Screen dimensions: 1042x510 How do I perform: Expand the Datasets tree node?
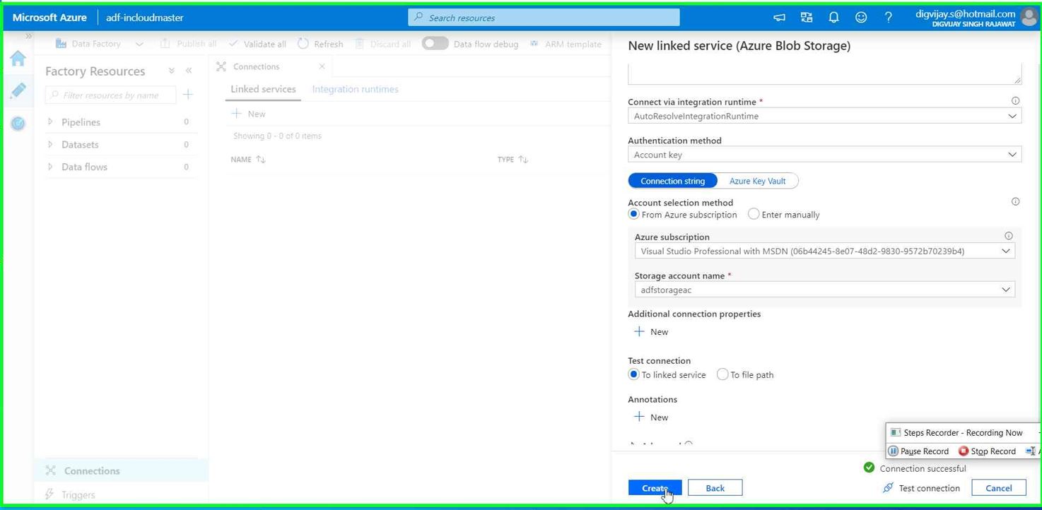coord(50,144)
